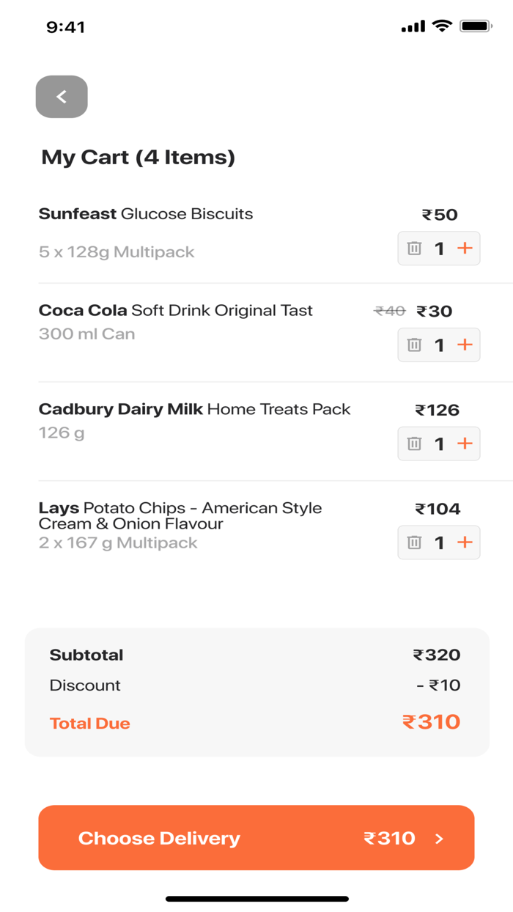Tap the back arrow button
Image resolution: width=513 pixels, height=912 pixels.
coord(62,97)
